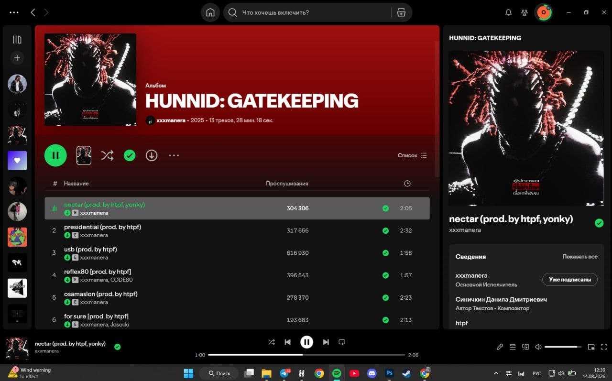Open the notifications bell
This screenshot has width=612, height=381.
(508, 12)
